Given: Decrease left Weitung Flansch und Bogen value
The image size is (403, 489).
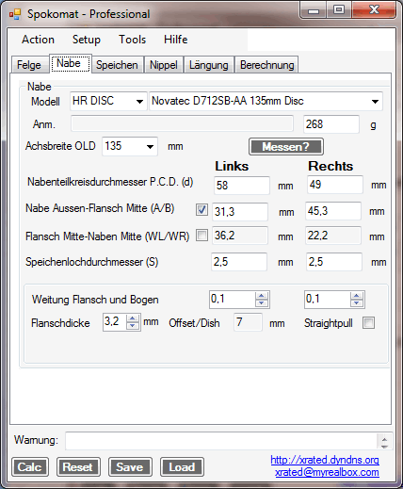Looking at the screenshot, I should (x=262, y=303).
